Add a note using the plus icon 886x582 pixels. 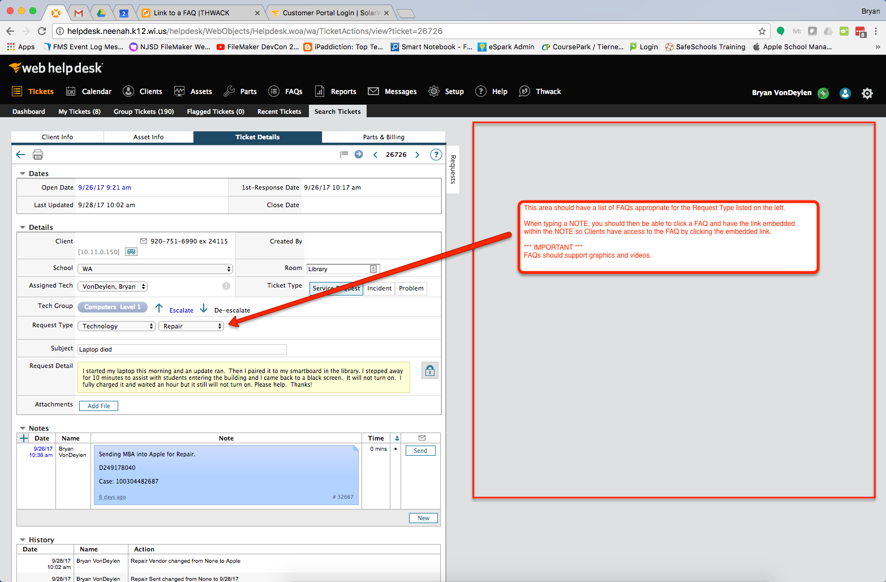pyautogui.click(x=24, y=438)
